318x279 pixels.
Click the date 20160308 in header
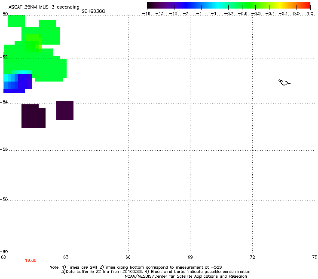(93, 11)
